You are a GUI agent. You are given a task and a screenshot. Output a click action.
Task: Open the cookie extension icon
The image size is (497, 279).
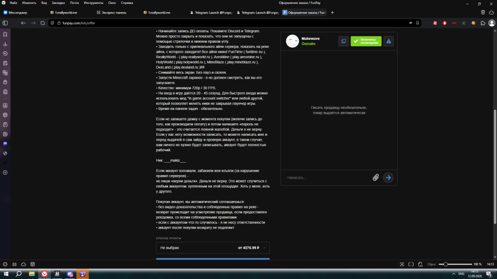tap(473, 23)
